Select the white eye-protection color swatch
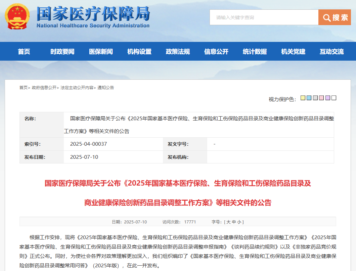The image size is (356, 271). click(x=334, y=98)
